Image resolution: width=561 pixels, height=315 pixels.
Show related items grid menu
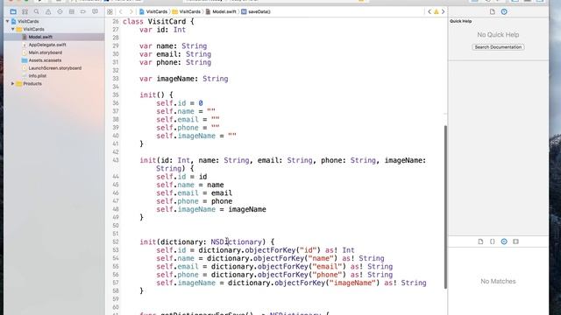(x=110, y=11)
